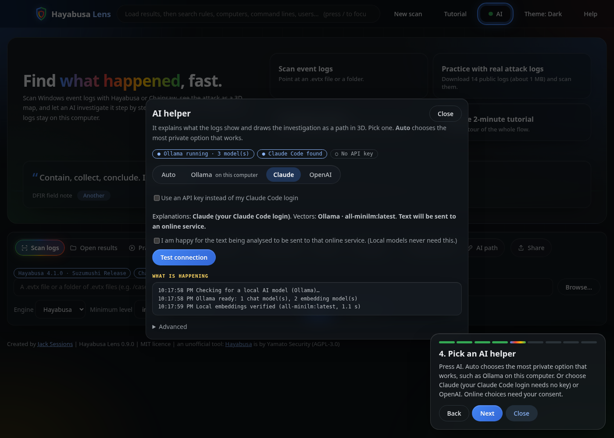This screenshot has height=438, width=614.
Task: Click the Claude Code found chip
Action: [x=292, y=154]
